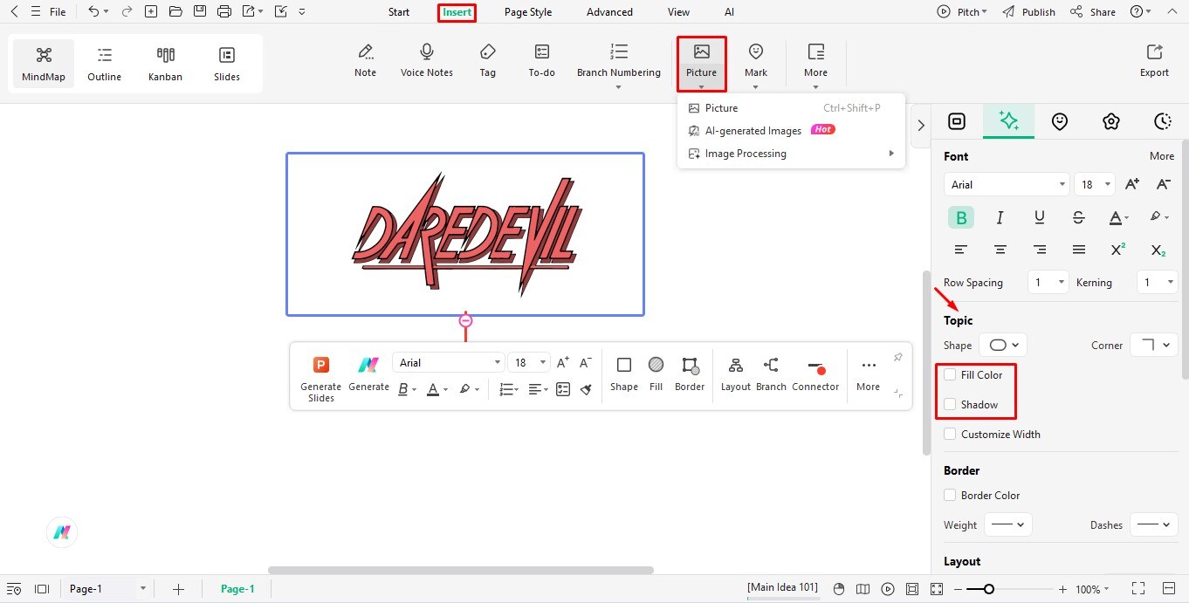The image size is (1189, 603).
Task: Click Border in the floating toolbar
Action: pyautogui.click(x=690, y=373)
